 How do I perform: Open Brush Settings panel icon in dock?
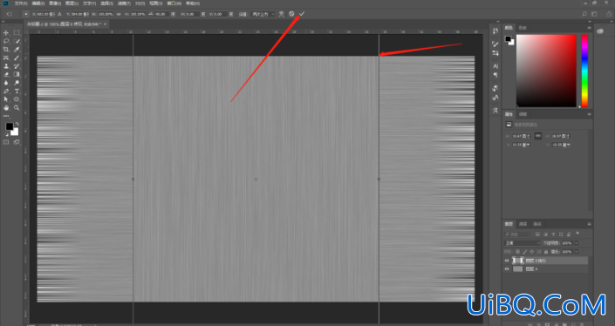pyautogui.click(x=495, y=44)
